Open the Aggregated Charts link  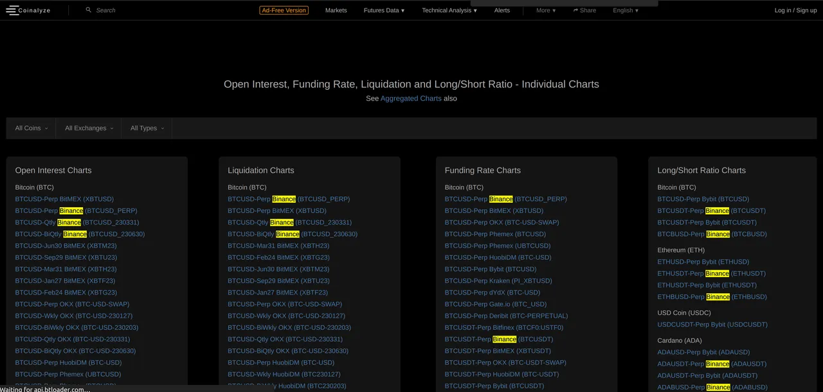(411, 98)
